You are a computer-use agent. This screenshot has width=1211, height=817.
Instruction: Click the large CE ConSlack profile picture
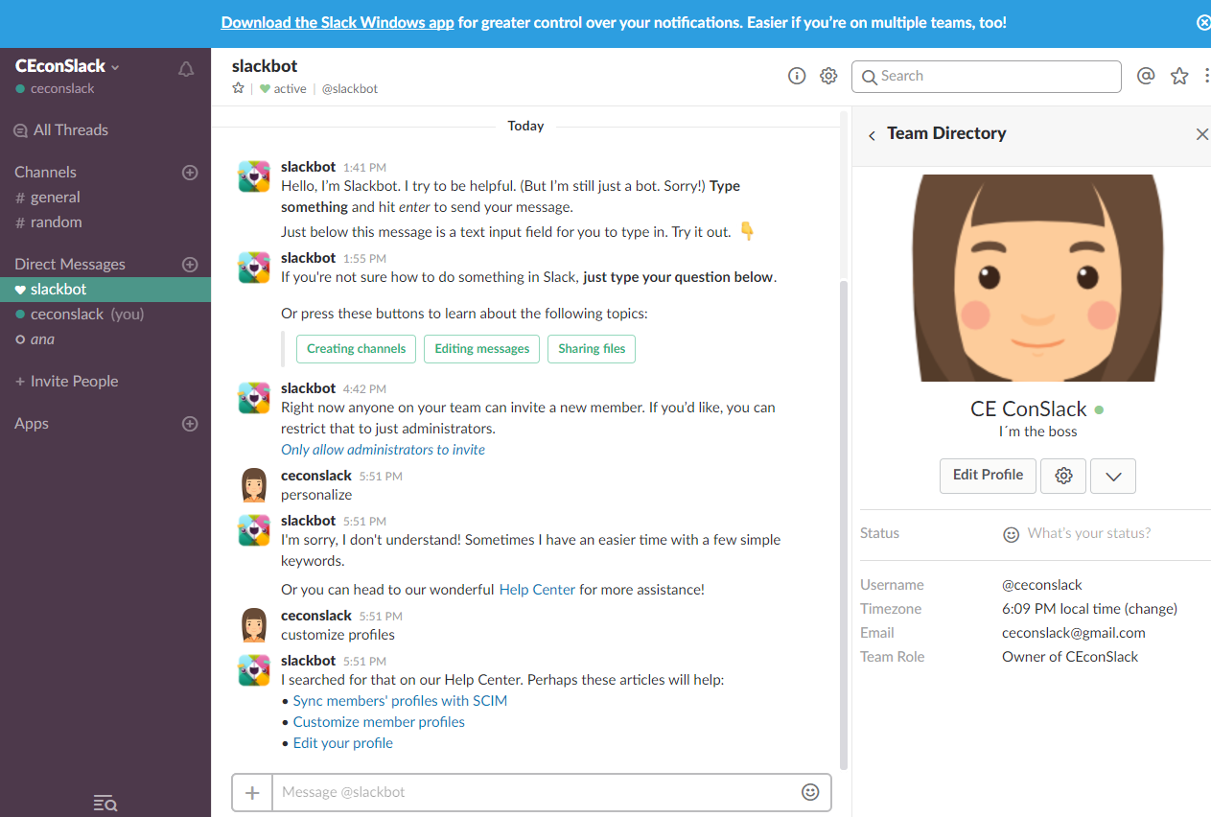tap(1036, 278)
